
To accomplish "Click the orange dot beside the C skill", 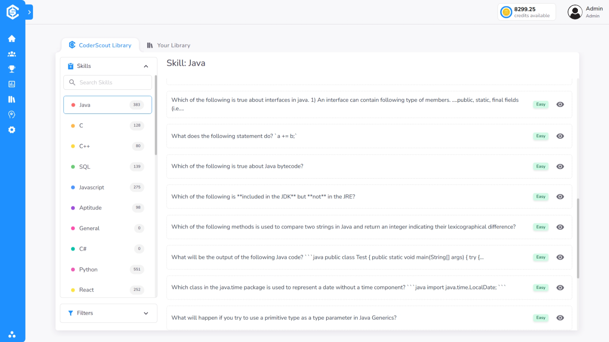I will pyautogui.click(x=73, y=126).
